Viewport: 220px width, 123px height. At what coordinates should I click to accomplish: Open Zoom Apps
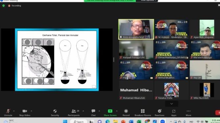point(174,113)
